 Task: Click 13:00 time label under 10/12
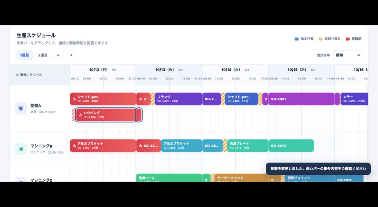pos(104,79)
